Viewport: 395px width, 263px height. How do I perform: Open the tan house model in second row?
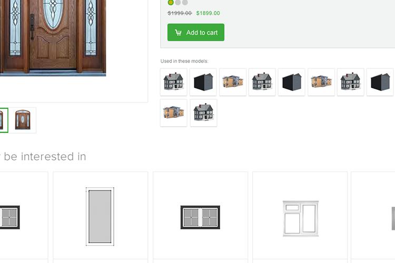coord(174,113)
